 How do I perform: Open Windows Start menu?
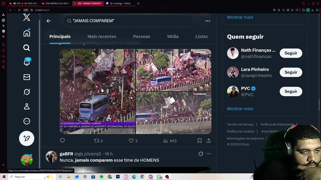(x=4, y=177)
